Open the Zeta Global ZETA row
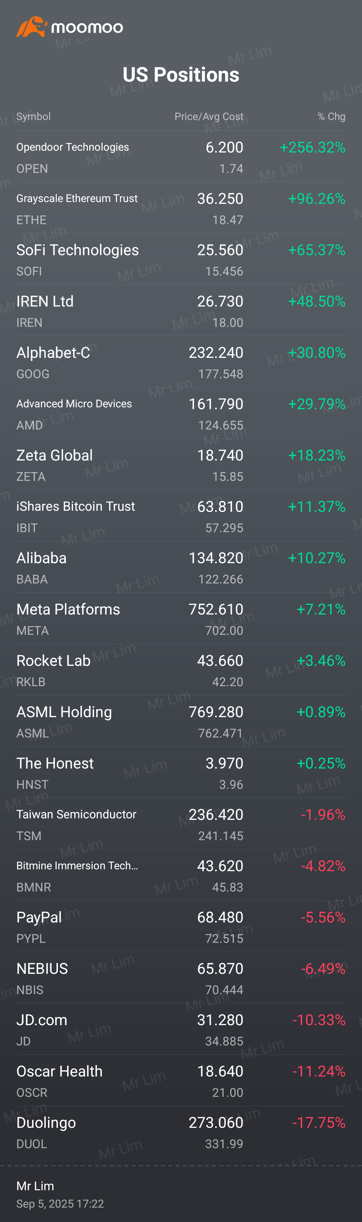This screenshot has width=362, height=1222. pyautogui.click(x=181, y=465)
